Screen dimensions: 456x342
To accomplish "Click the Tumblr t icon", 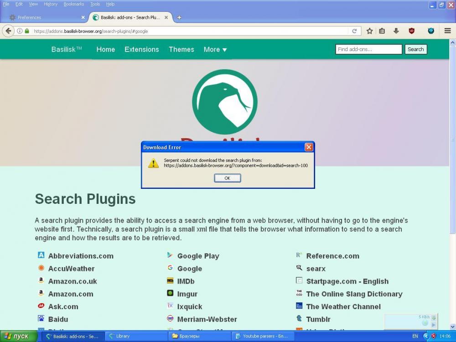I will [299, 318].
